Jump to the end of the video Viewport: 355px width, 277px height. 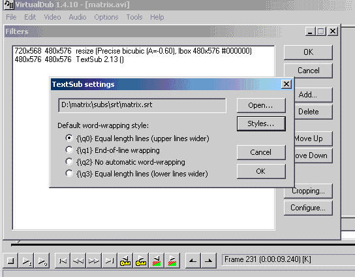point(110,261)
